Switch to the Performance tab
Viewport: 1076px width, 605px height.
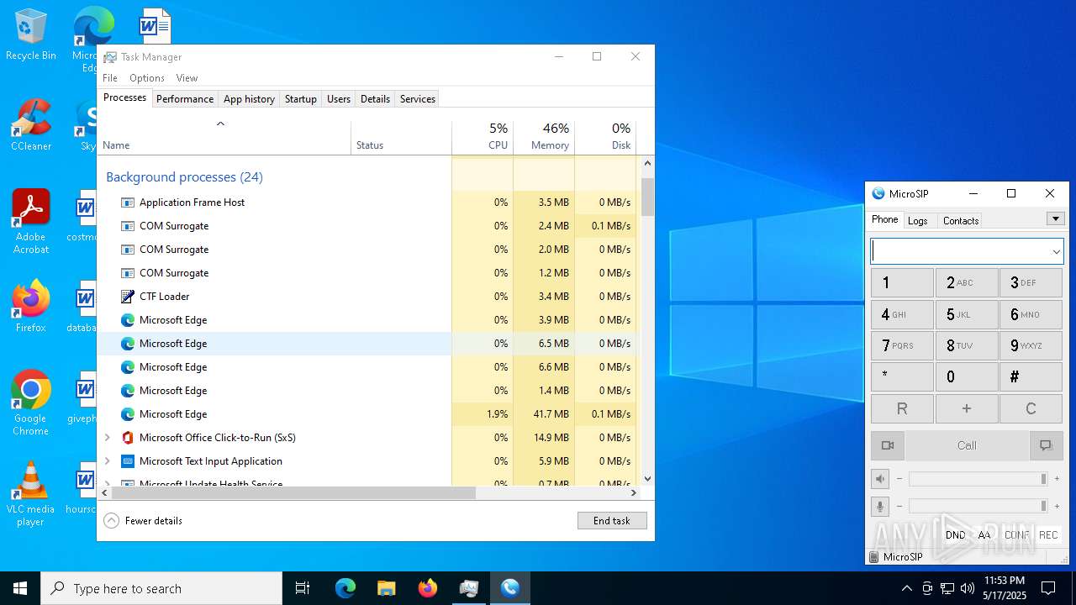(x=185, y=98)
